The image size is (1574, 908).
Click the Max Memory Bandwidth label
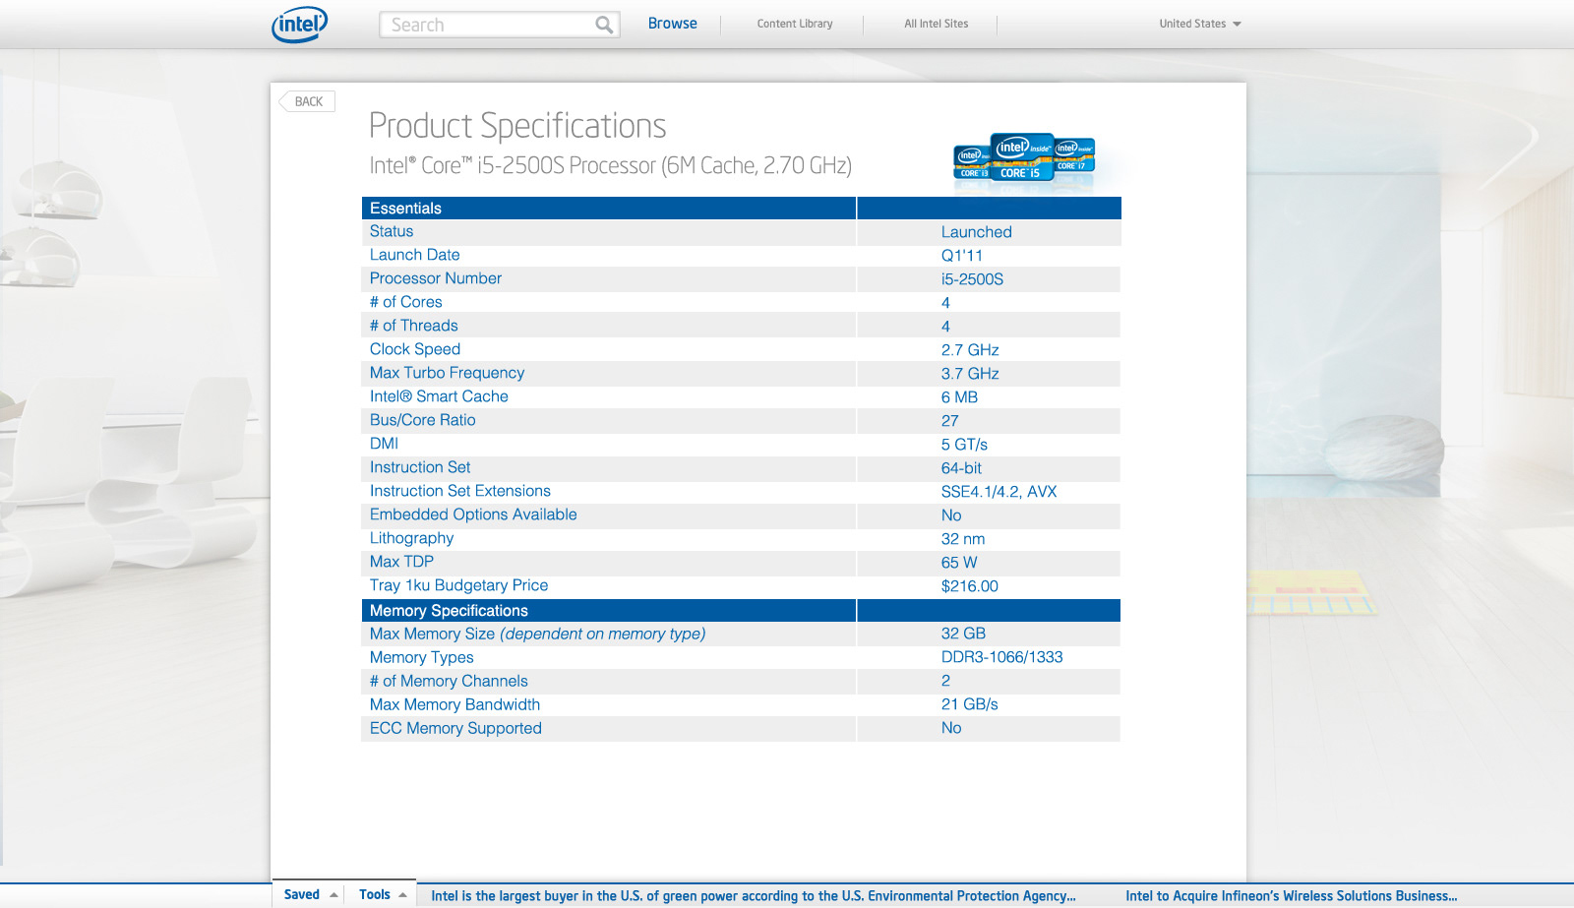pos(455,704)
